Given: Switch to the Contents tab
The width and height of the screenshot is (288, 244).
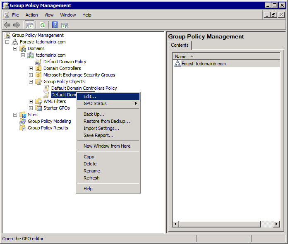Looking at the screenshot, I should point(180,45).
